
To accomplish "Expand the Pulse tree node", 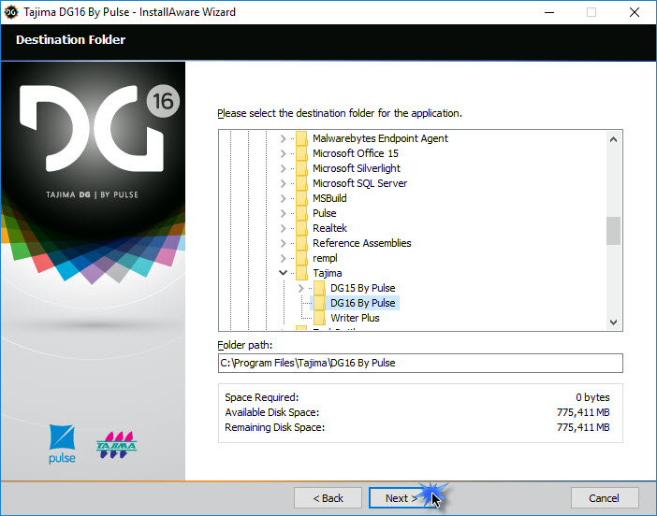I will coord(284,213).
